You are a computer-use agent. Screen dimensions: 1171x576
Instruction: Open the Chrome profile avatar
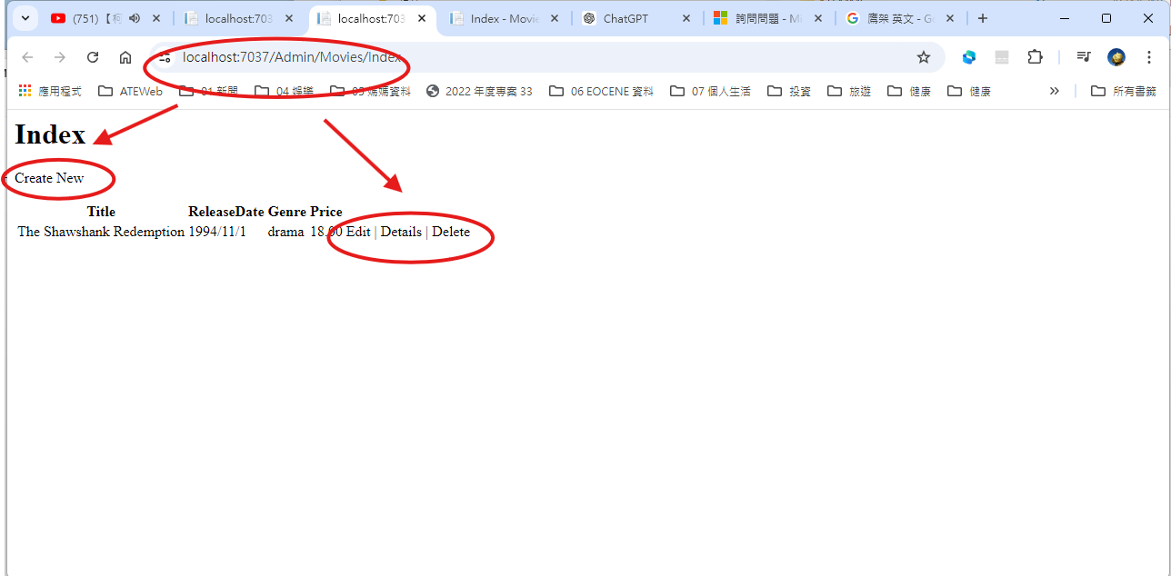(x=1116, y=57)
